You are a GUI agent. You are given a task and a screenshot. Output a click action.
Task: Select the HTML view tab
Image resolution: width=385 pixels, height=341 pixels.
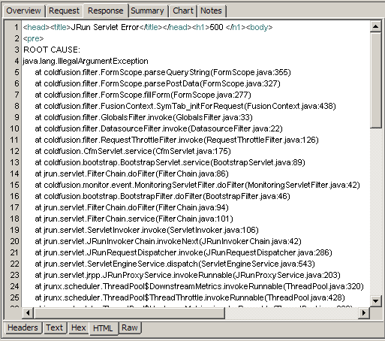pos(103,328)
